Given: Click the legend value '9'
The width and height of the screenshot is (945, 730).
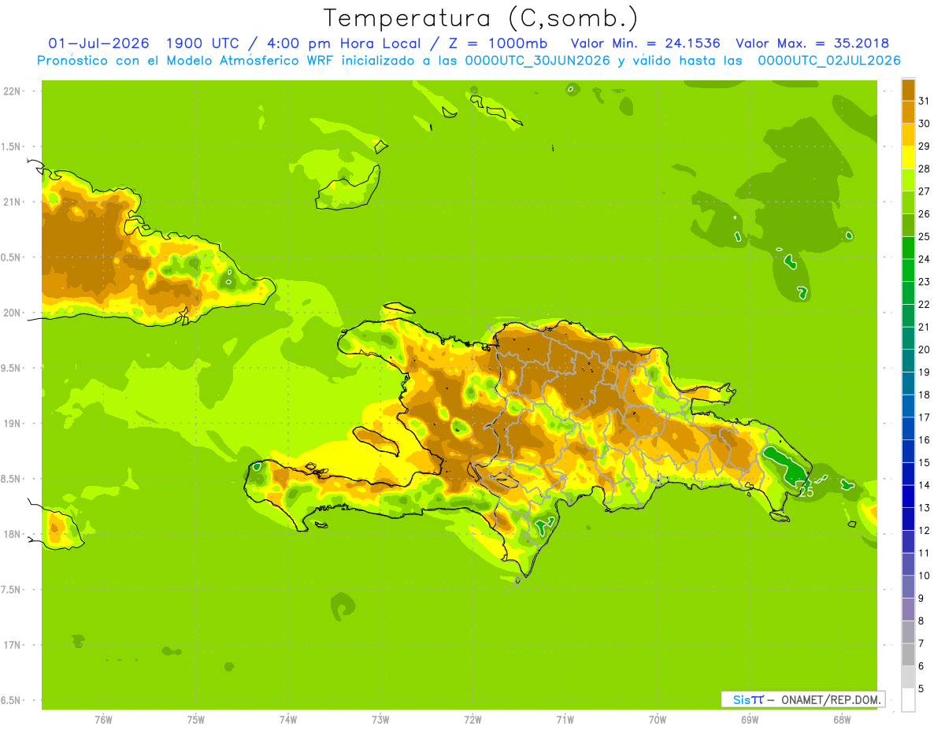Looking at the screenshot, I should point(921,598).
